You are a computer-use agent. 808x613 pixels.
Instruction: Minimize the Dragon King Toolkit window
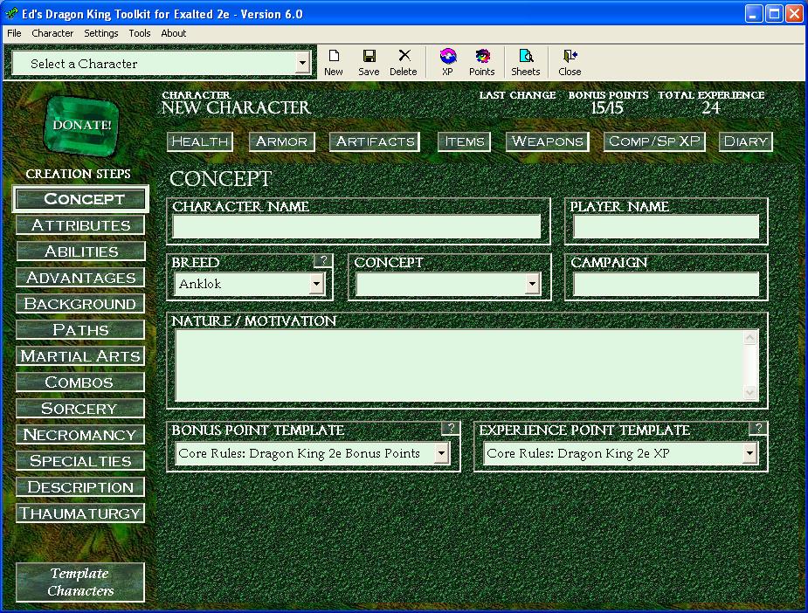(753, 14)
